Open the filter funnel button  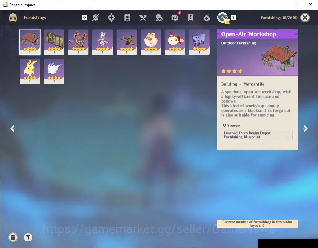tap(28, 237)
